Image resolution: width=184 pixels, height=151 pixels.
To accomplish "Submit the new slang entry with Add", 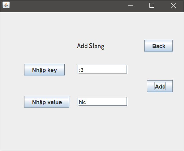I will (160, 86).
